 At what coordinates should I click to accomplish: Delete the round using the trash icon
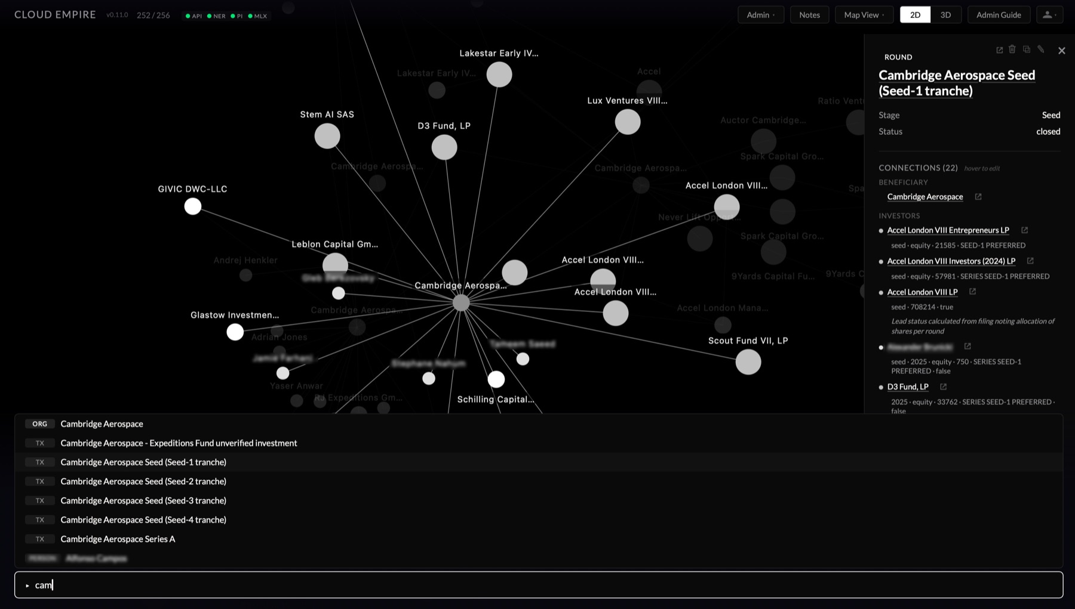(x=1012, y=50)
